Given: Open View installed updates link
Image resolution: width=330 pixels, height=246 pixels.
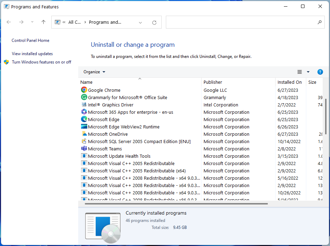Looking at the screenshot, I should pyautogui.click(x=32, y=54).
